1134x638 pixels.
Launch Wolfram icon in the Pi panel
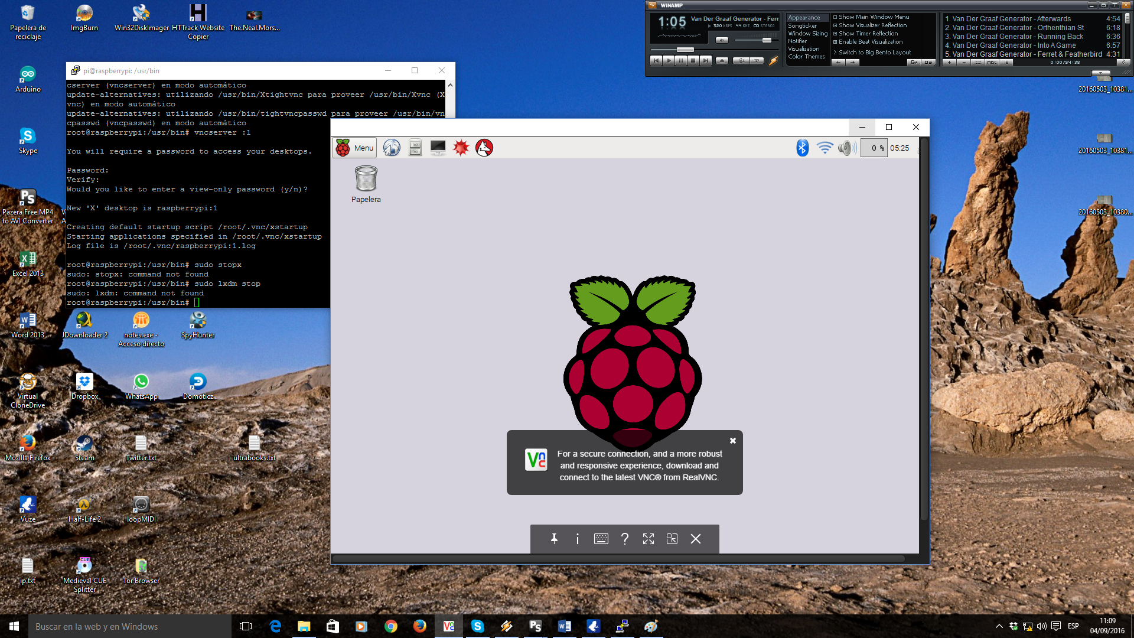pos(484,148)
